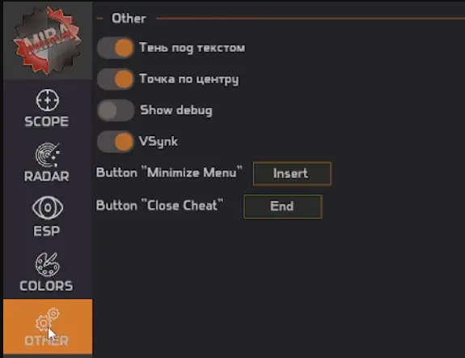
Task: Click the Other section header
Action: coord(129,19)
